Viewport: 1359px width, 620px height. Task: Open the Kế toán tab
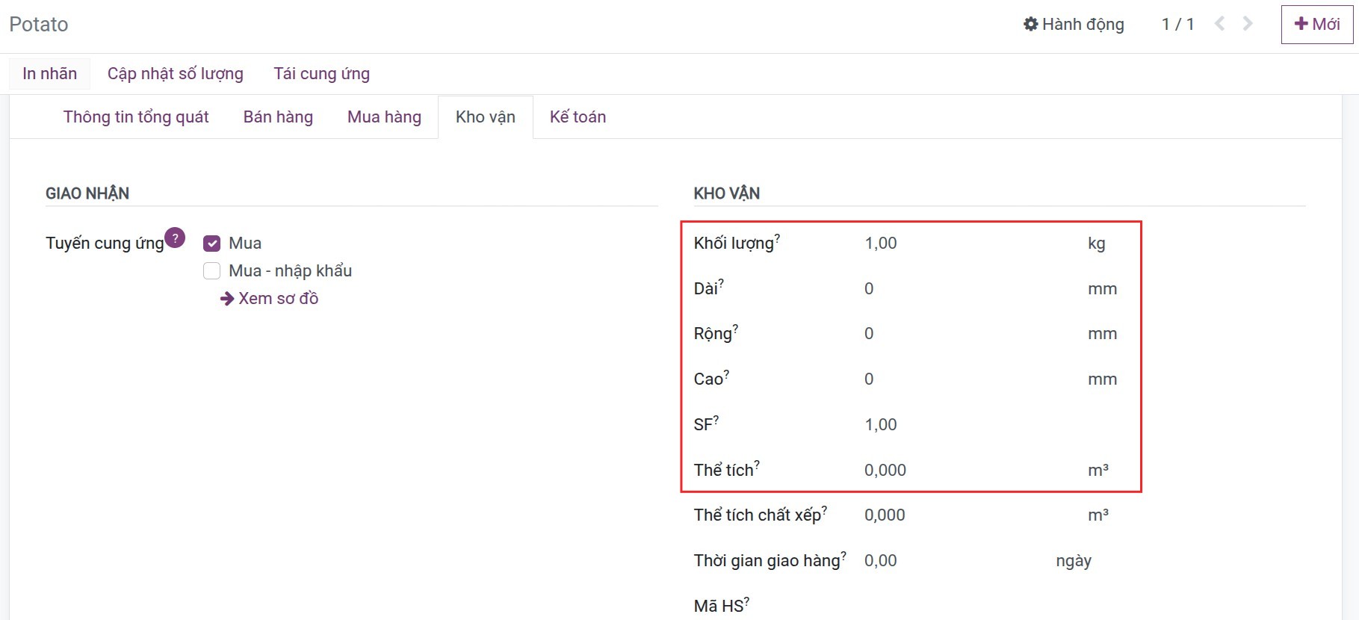(x=578, y=117)
